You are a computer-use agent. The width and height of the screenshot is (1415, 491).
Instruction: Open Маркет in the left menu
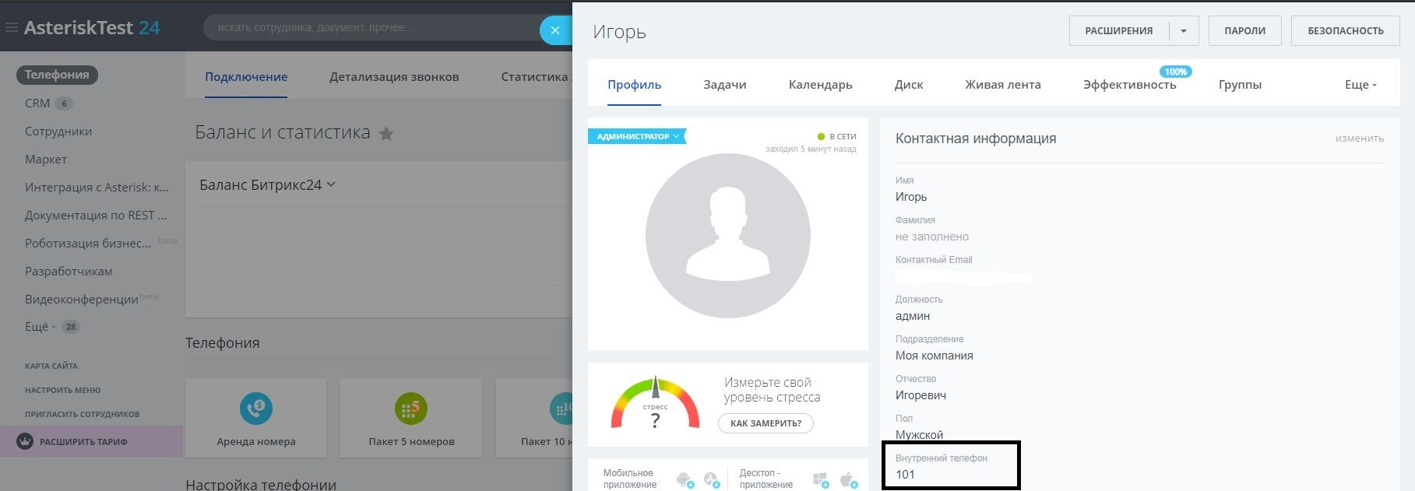coord(46,159)
